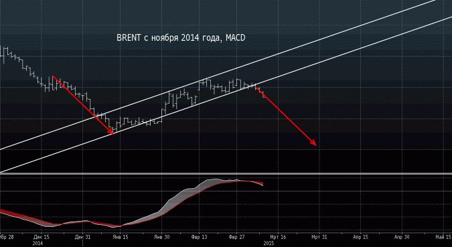The height and width of the screenshot is (247, 452).
Task: Select the 'Дек 15' date axis label
Action: (41, 237)
